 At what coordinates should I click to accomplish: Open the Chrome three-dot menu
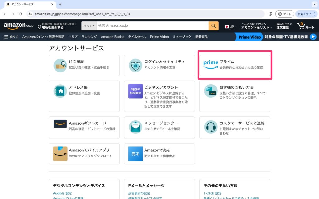[314, 14]
